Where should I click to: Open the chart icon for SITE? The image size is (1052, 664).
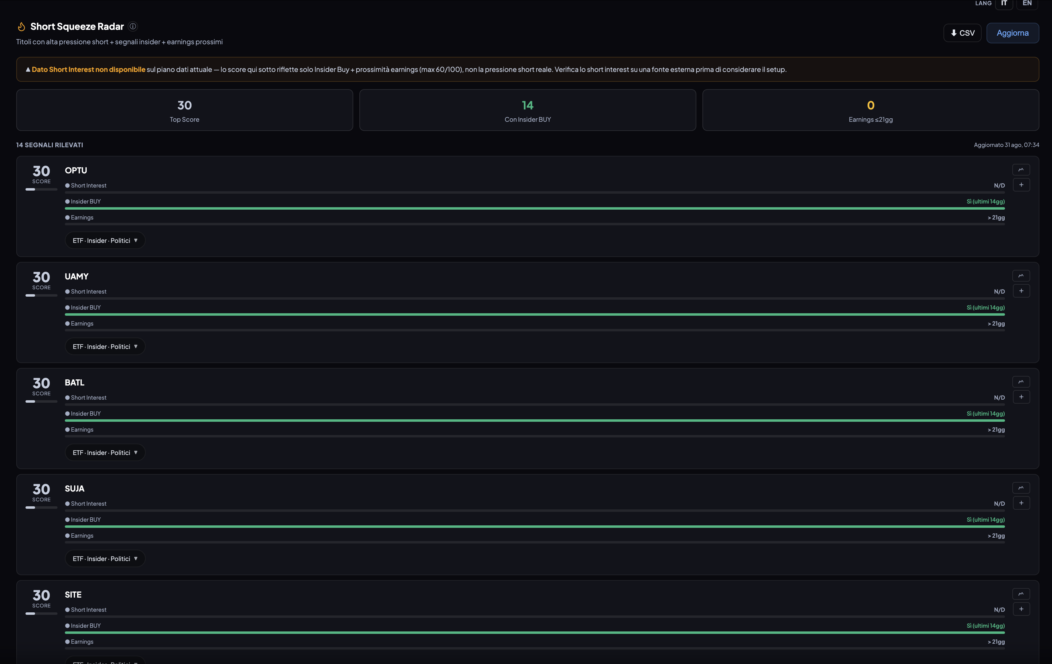pos(1021,594)
